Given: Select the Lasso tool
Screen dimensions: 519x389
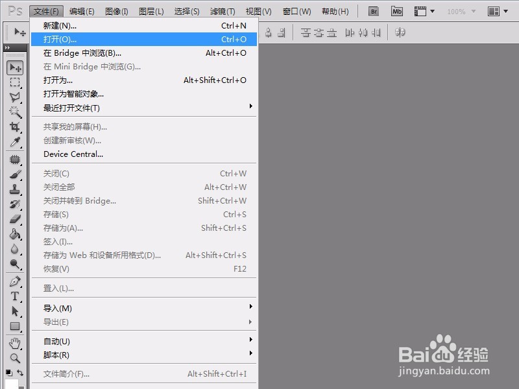Looking at the screenshot, I should coord(14,97).
